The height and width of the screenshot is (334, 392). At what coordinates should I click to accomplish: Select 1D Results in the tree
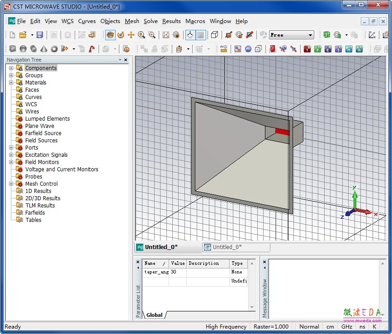tap(38, 191)
